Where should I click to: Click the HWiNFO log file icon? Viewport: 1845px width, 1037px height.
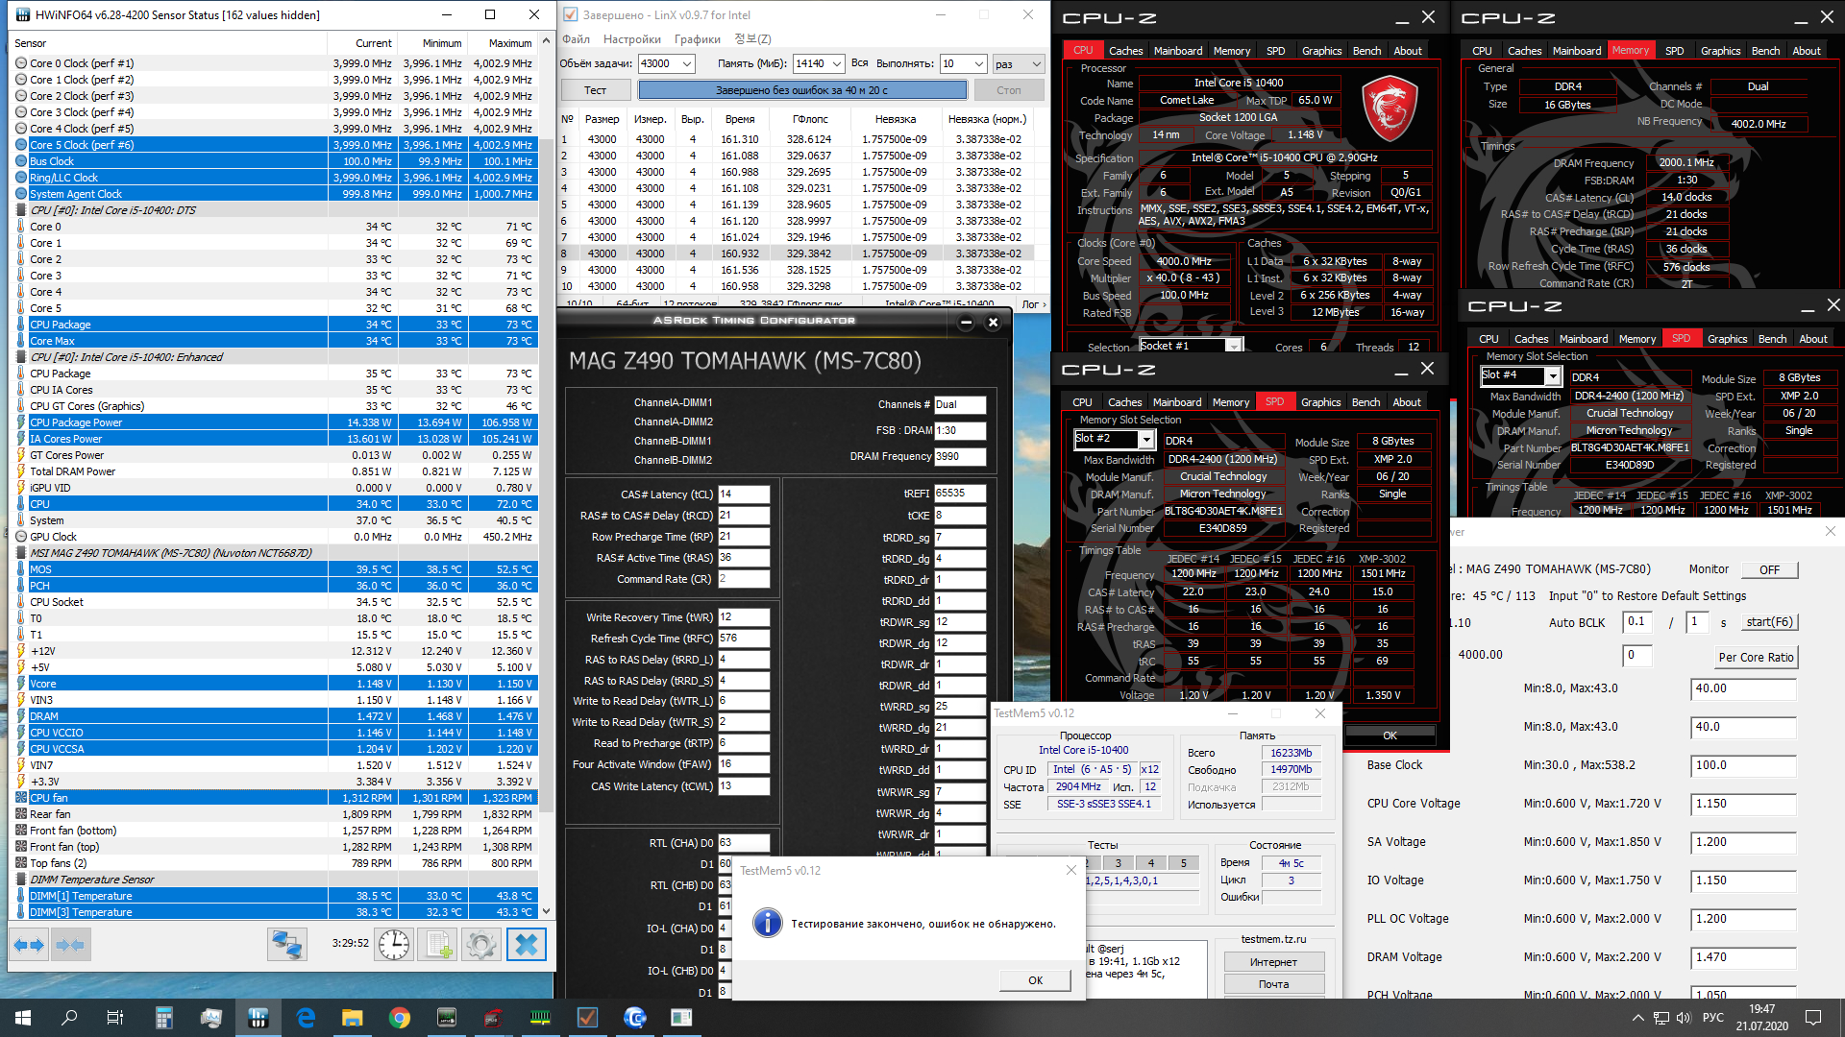click(x=438, y=945)
